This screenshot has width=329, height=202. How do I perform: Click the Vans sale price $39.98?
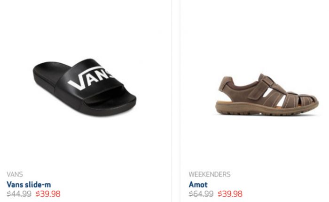pos(48,194)
